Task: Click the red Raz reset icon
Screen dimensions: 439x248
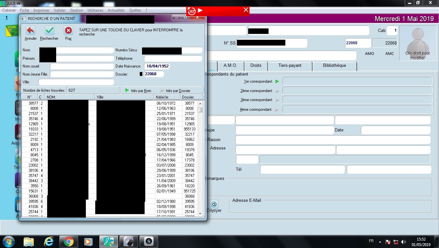Action: click(68, 31)
